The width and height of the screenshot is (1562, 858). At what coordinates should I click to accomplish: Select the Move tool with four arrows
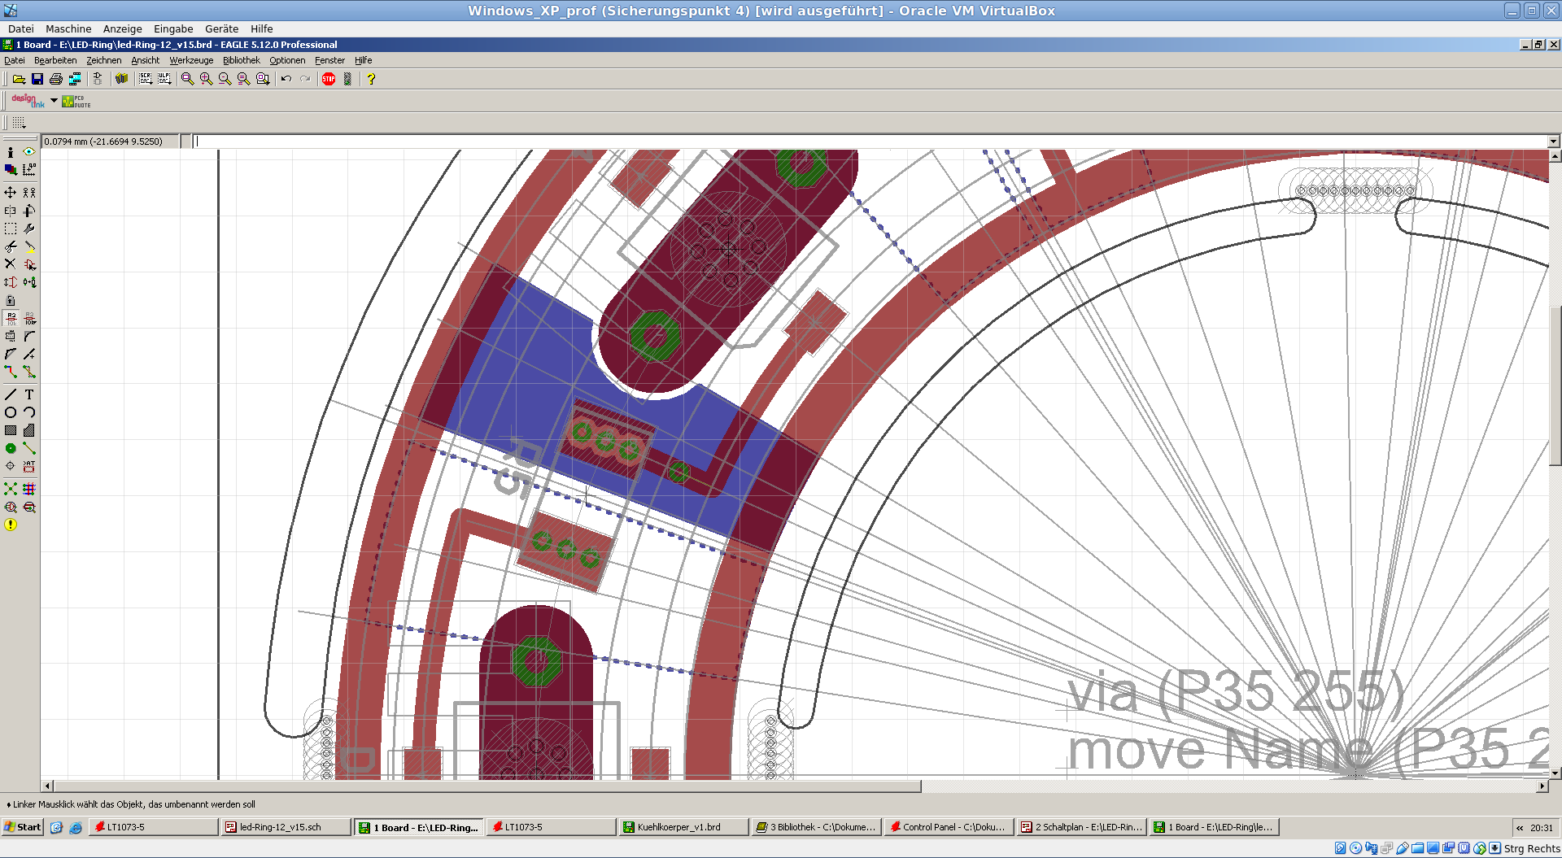(x=11, y=193)
